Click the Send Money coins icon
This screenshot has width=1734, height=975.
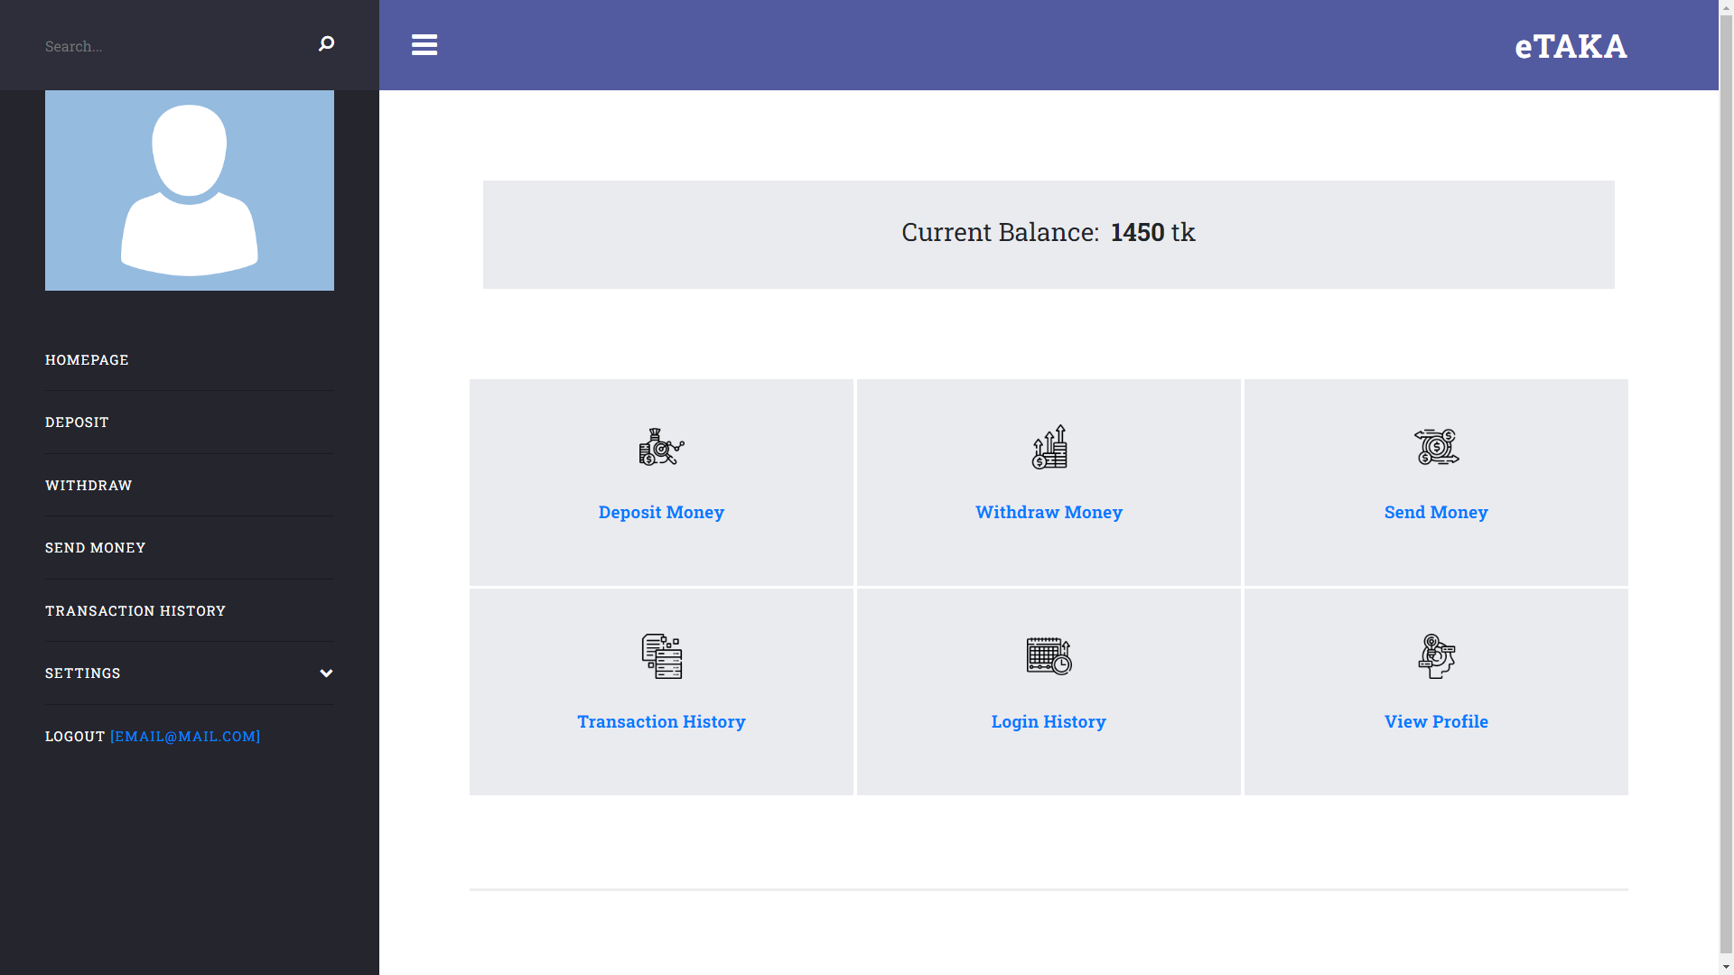[1436, 447]
